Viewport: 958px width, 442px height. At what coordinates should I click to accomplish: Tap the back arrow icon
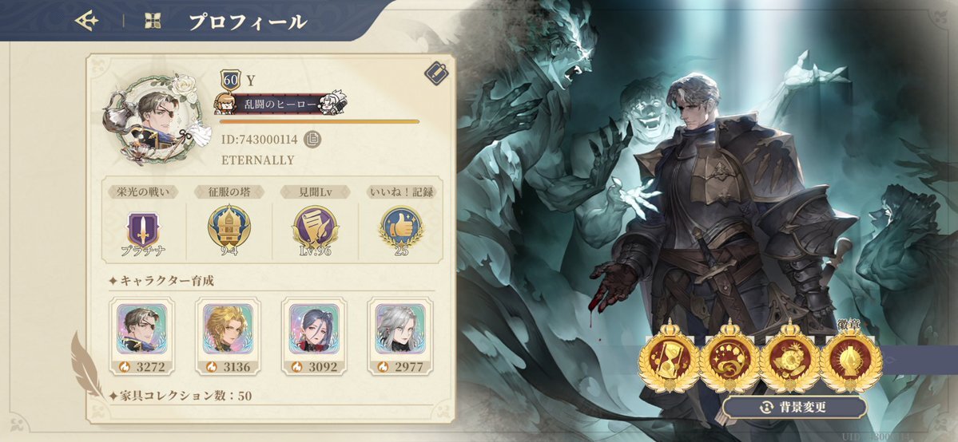pos(87,21)
